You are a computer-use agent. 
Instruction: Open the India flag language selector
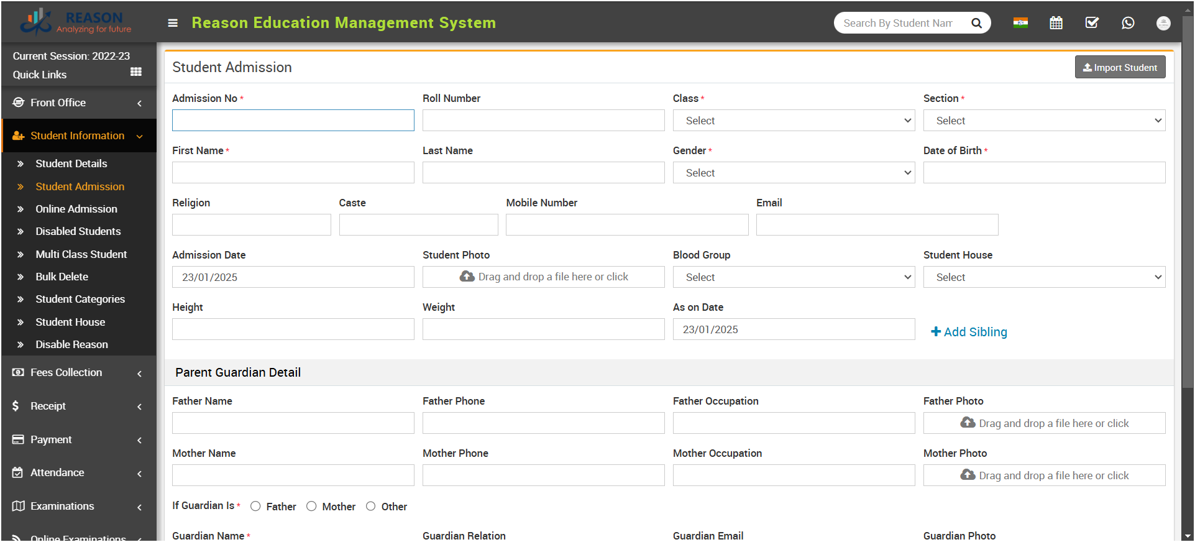tap(1020, 23)
